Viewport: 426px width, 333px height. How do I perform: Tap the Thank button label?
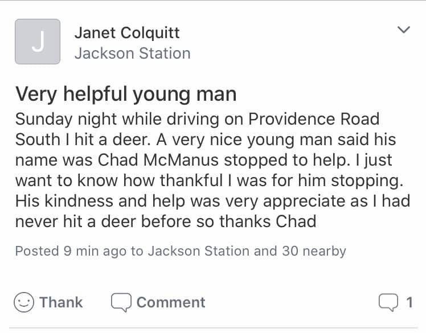[61, 302]
